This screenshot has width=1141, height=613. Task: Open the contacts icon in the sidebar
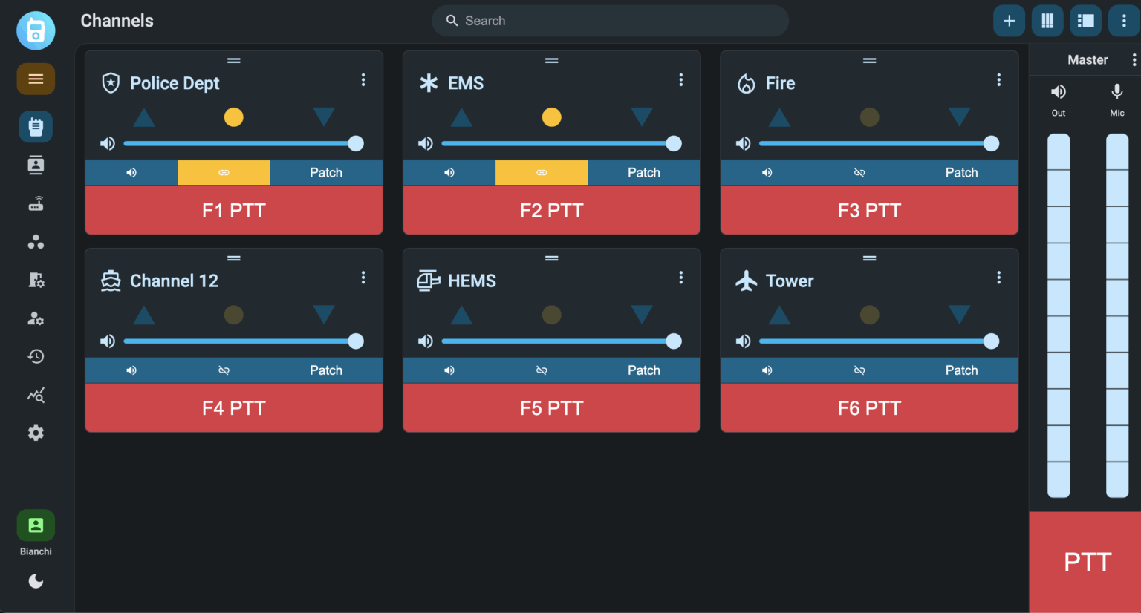tap(36, 165)
